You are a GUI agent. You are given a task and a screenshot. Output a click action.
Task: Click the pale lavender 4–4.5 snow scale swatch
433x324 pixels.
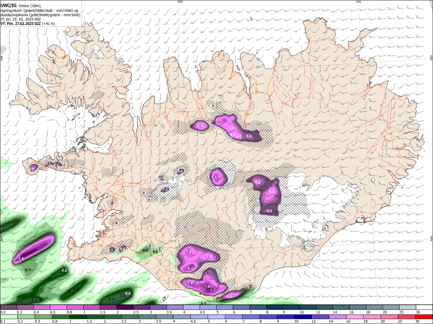click(x=191, y=307)
